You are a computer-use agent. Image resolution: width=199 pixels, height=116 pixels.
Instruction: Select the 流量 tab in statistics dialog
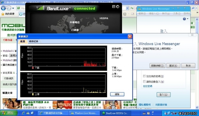click(23, 41)
